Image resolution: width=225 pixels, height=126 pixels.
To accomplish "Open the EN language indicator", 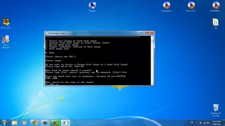I will pos(192,122).
